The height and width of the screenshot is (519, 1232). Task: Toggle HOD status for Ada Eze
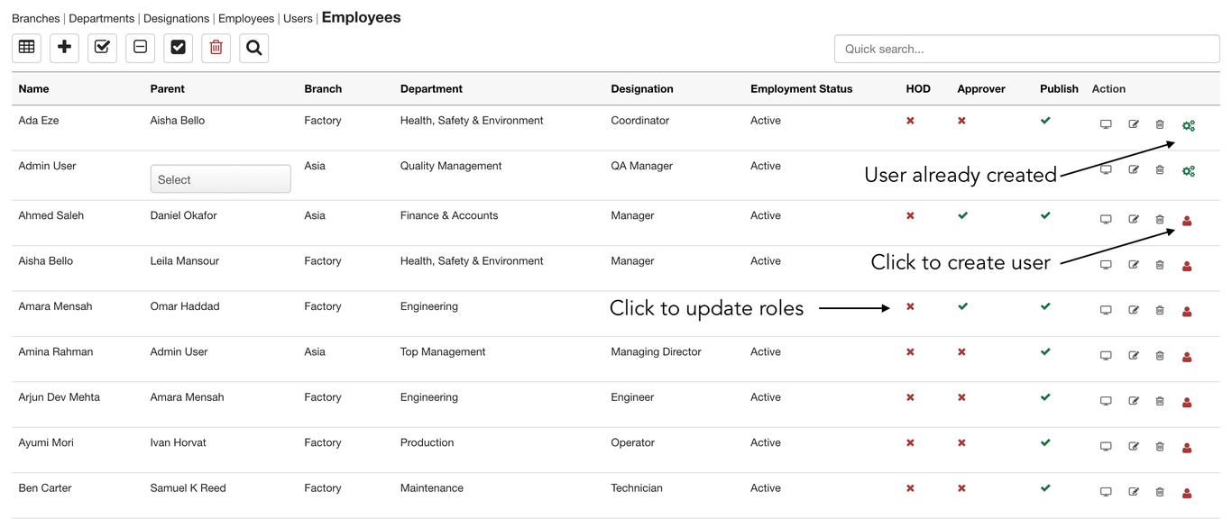910,121
